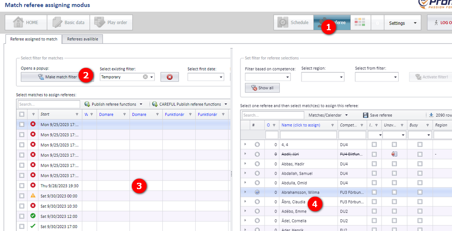Open Publish referee functions menu
The image size is (452, 231).
(x=113, y=104)
